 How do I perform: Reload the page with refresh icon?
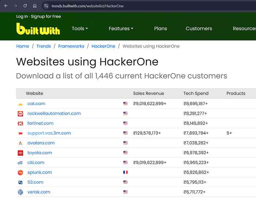[25, 6]
